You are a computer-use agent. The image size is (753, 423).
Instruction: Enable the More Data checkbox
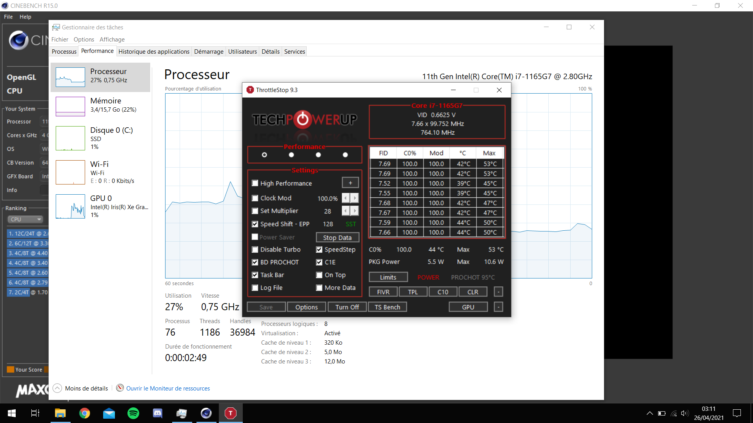tap(319, 288)
